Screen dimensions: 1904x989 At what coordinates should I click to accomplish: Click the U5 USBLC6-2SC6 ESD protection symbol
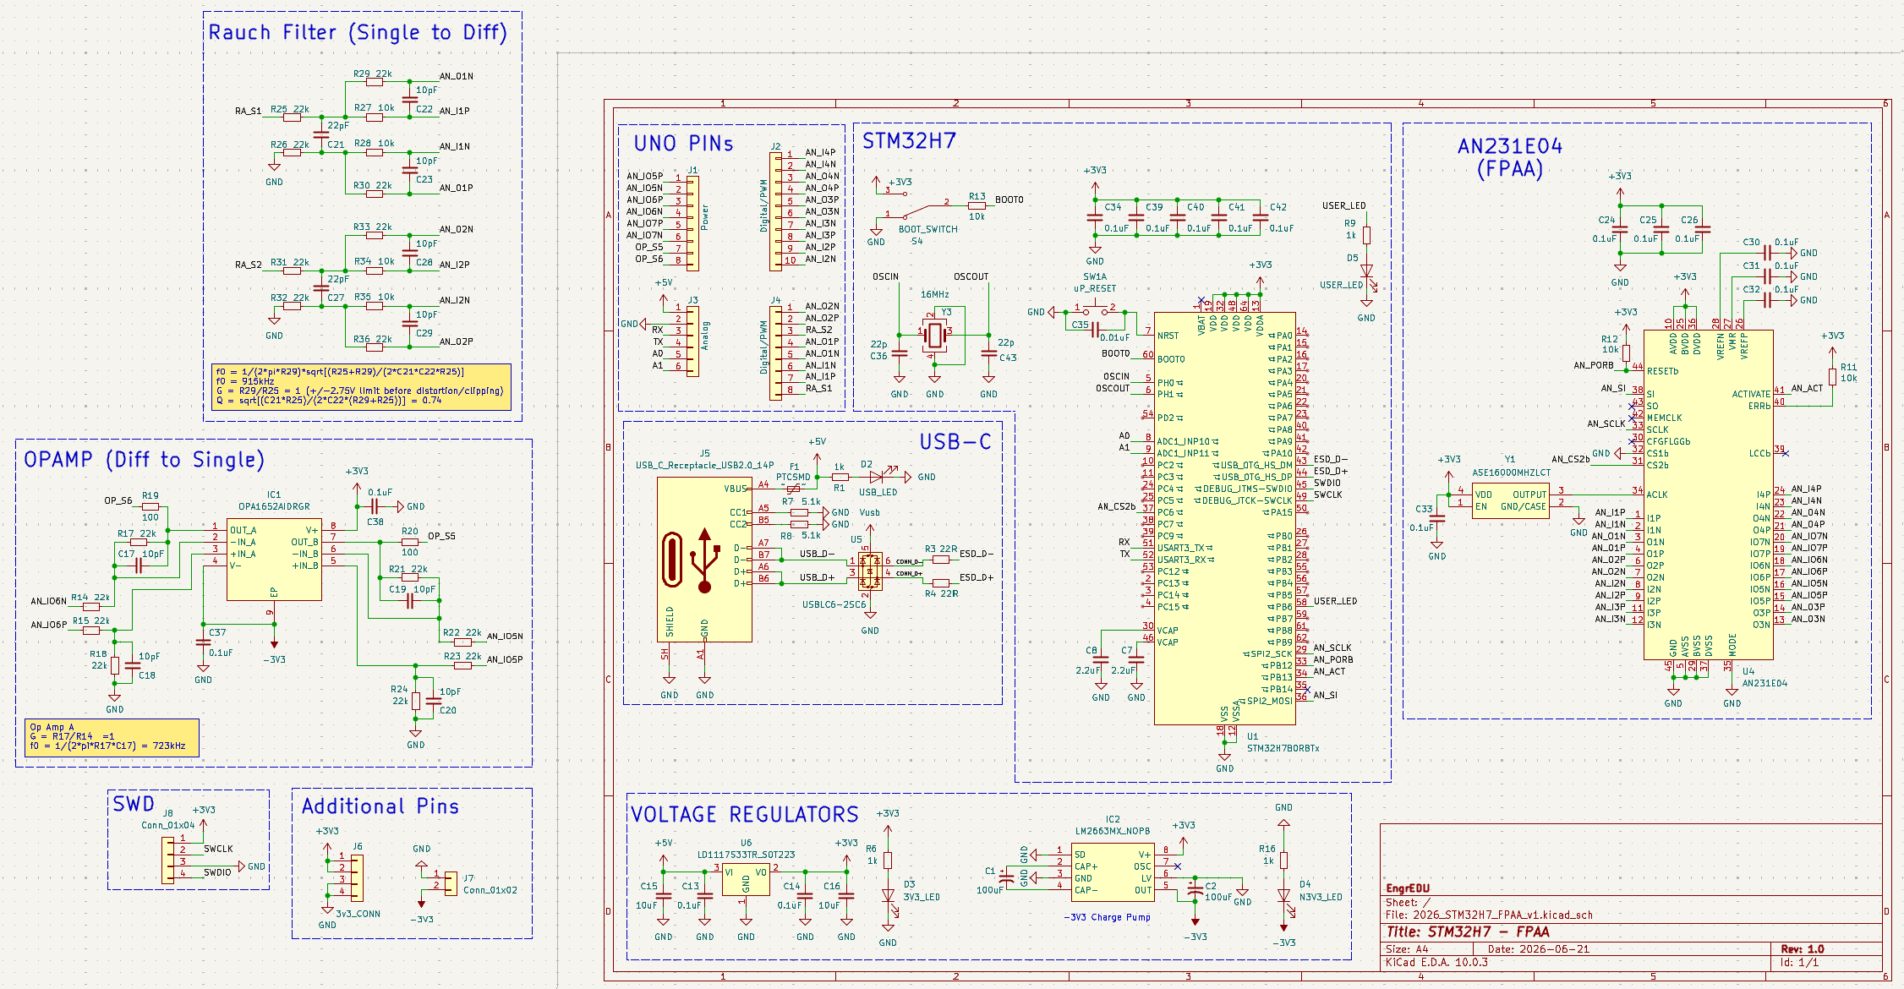click(870, 571)
